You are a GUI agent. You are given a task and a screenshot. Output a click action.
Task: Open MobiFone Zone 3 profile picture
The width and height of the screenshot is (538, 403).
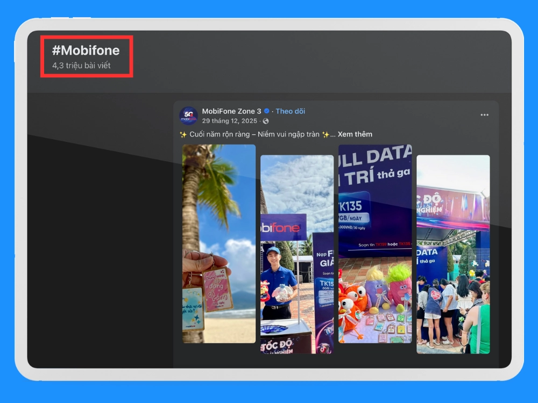click(188, 116)
